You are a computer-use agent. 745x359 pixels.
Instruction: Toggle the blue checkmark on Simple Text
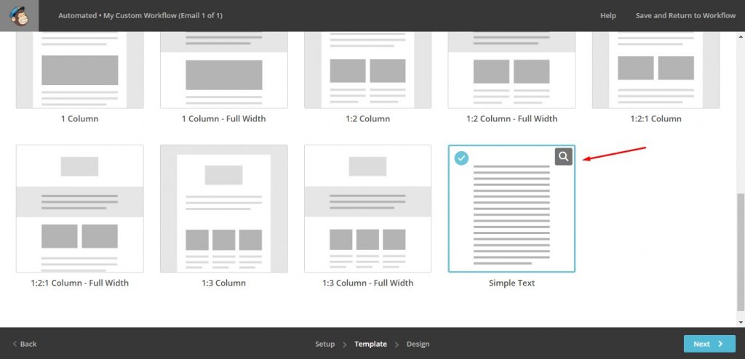pos(461,158)
